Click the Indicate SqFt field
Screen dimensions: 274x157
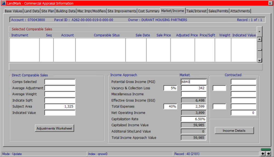coord(60,100)
